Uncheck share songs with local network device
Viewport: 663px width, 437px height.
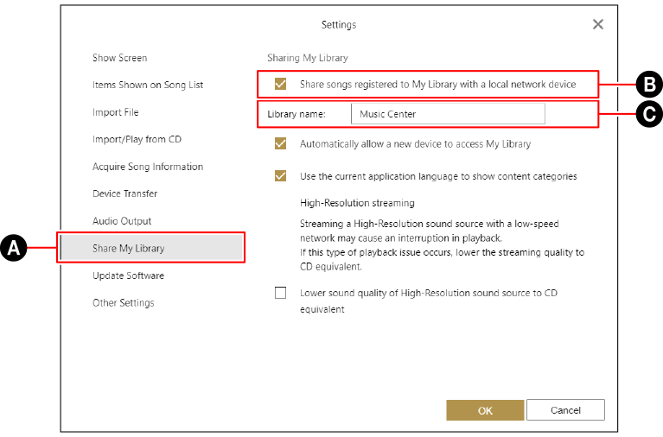(280, 85)
